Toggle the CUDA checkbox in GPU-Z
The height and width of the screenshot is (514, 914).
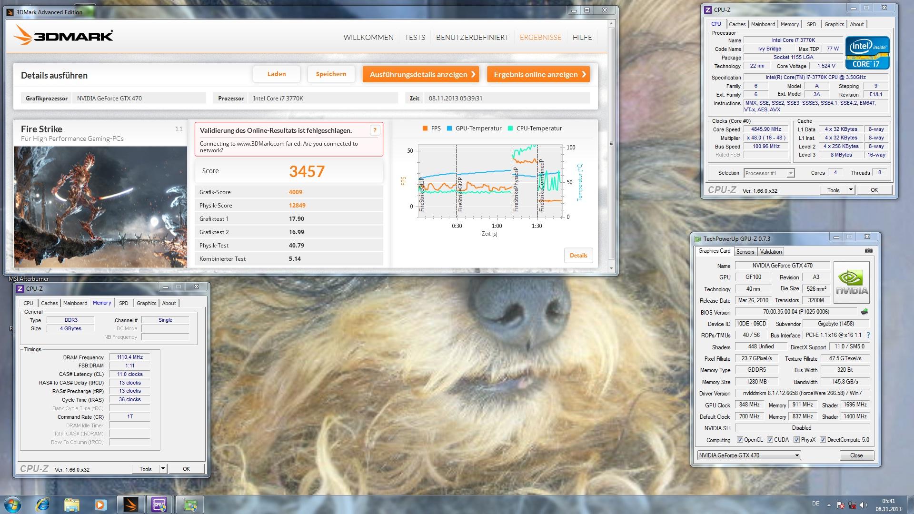pos(770,440)
